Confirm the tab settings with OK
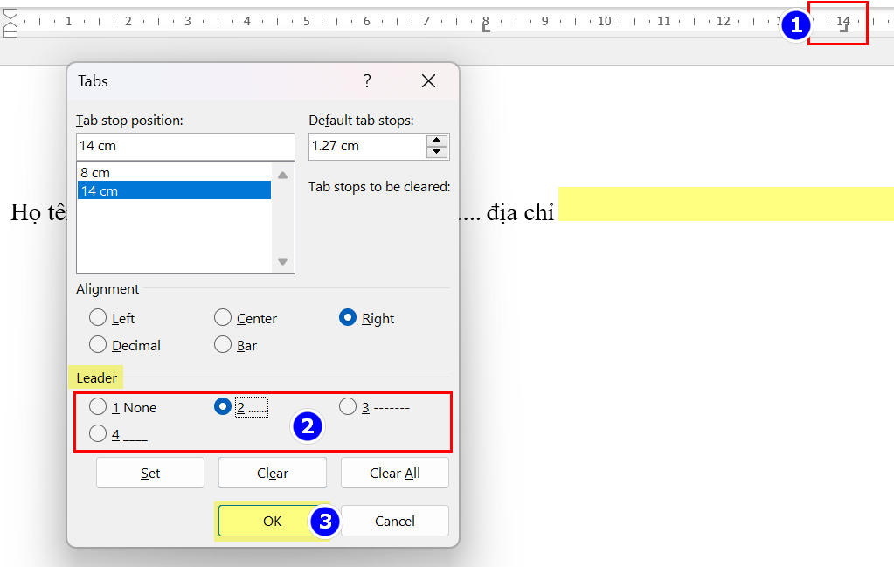894x567 pixels. (272, 521)
